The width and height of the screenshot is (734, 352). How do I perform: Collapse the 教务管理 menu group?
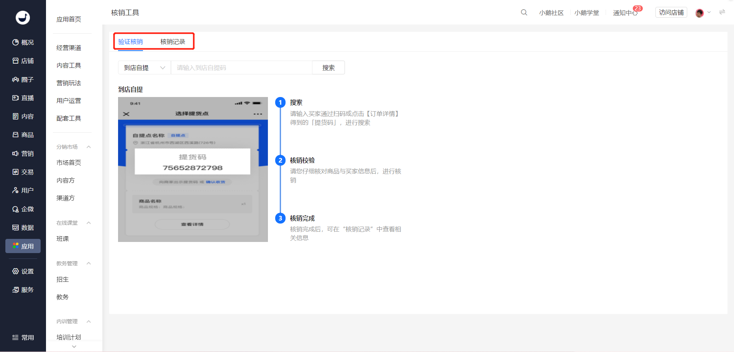89,263
